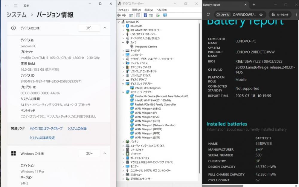Open the Properties toolbar icon in Device Manager
This screenshot has height=187, width=299.
click(x=138, y=15)
